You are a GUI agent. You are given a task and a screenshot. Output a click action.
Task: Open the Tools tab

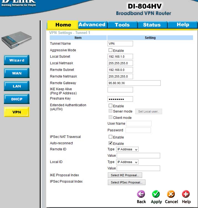coord(123,25)
